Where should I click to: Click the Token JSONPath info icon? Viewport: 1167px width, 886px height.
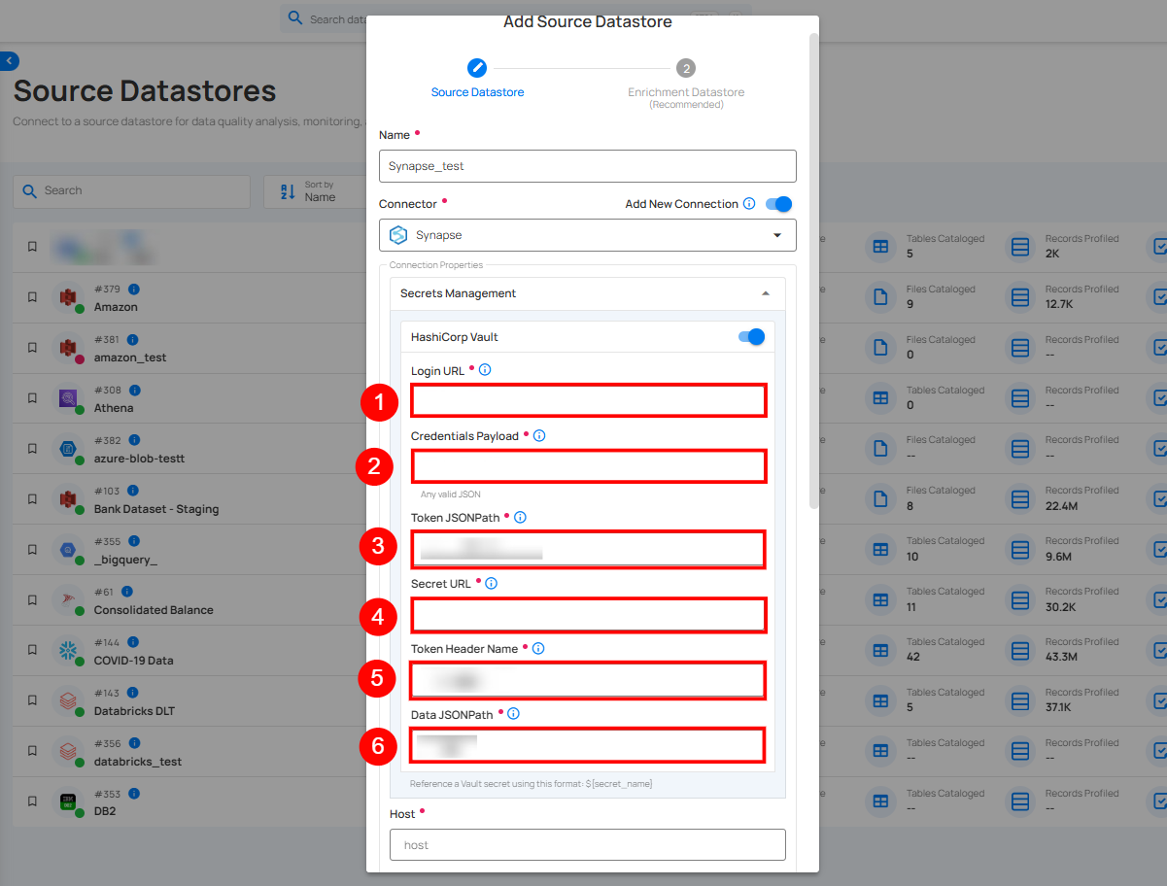(x=520, y=518)
